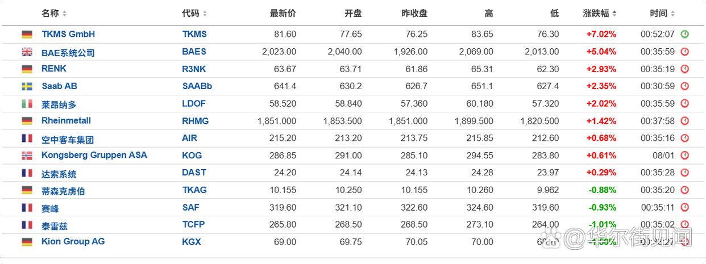Sort the table by 名称 column arrow
The image size is (706, 264).
click(64, 14)
